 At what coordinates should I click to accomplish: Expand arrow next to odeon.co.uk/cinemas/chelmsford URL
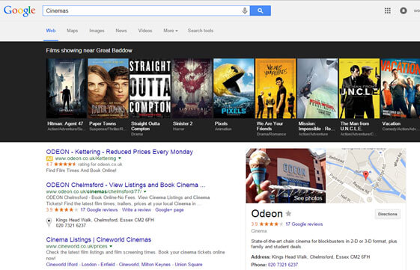pyautogui.click(x=145, y=191)
